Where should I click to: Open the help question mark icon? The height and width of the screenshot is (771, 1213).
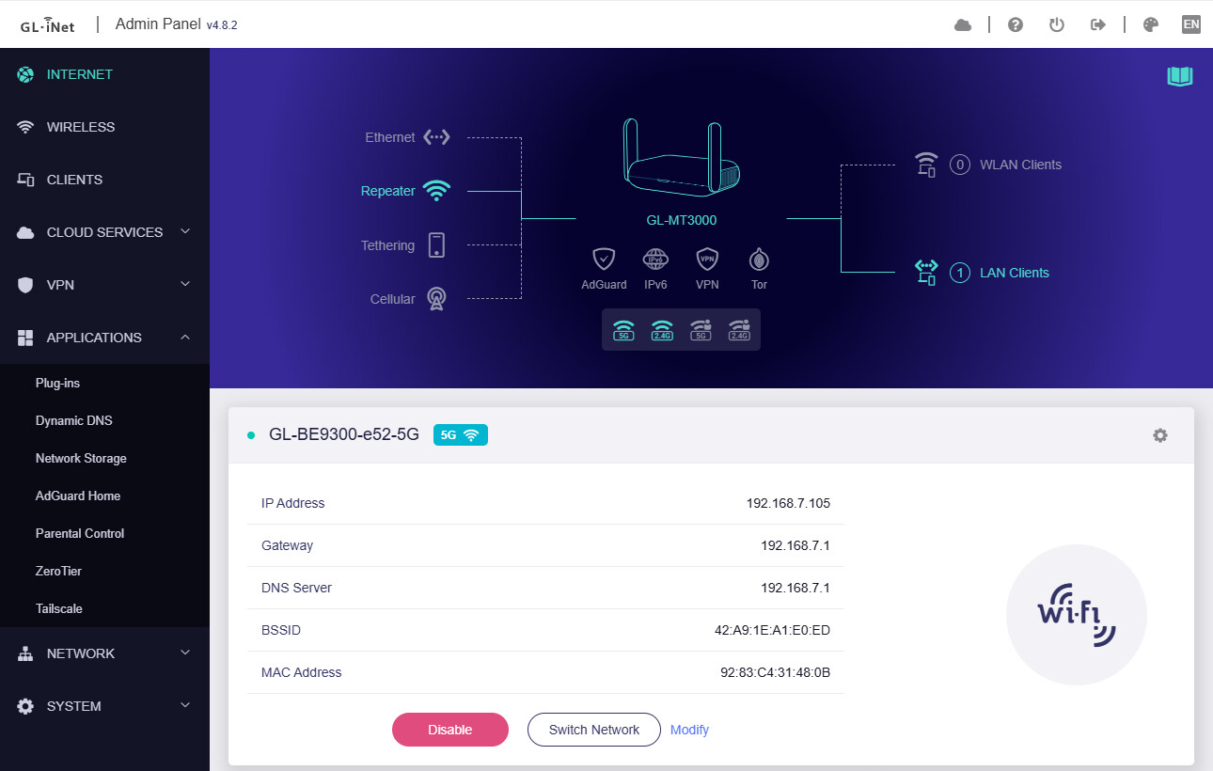1016,24
